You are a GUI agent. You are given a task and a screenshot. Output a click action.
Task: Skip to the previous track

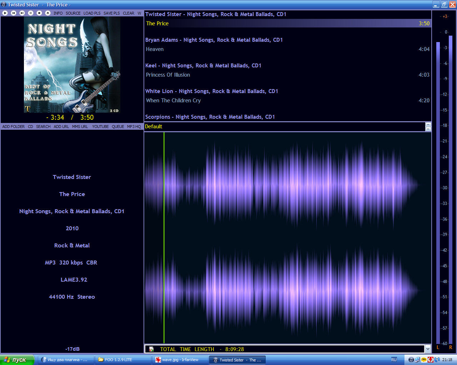coord(14,13)
